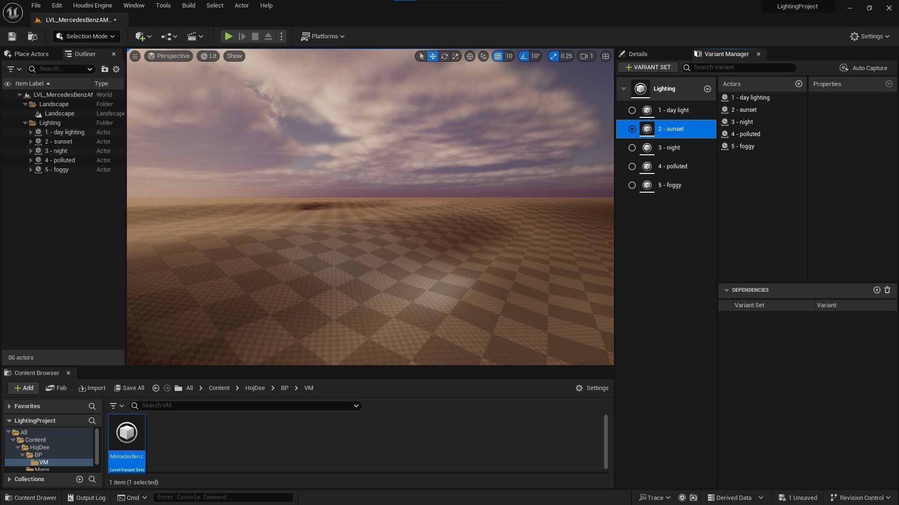Click the Import button in Content Browser
This screenshot has width=899, height=505.
pyautogui.click(x=92, y=388)
